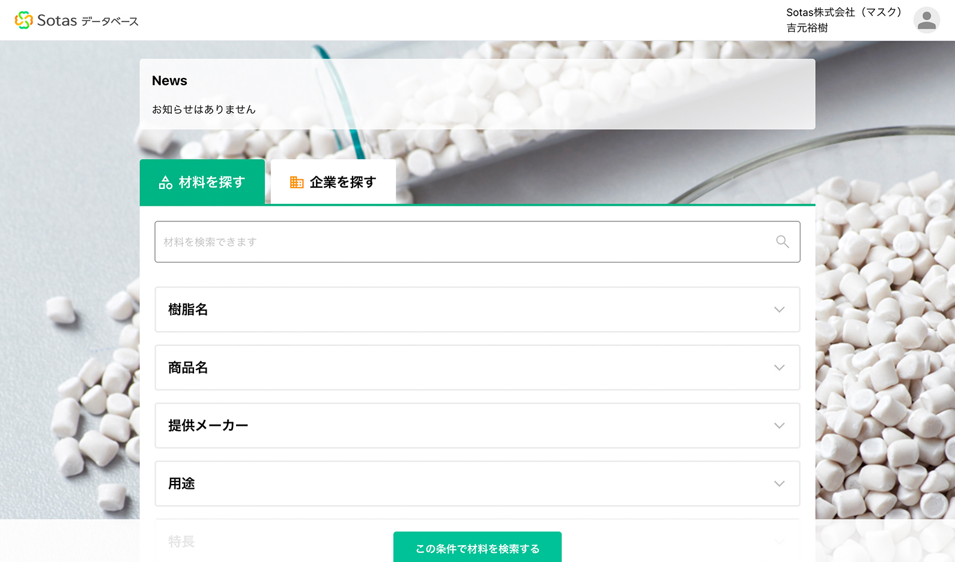Open the user account avatar menu
The width and height of the screenshot is (955, 562).
(926, 20)
